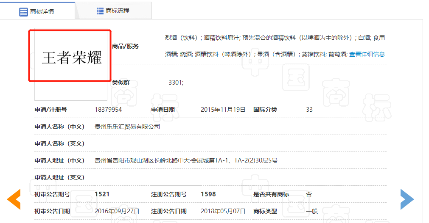Click the similar group value 3301;
Image resolution: width=429 pixels, height=223 pixels.
(176, 83)
